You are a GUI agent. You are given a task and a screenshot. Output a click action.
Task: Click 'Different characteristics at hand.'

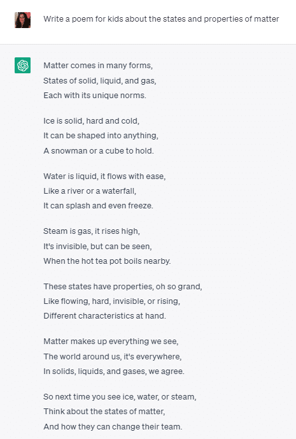pyautogui.click(x=104, y=316)
